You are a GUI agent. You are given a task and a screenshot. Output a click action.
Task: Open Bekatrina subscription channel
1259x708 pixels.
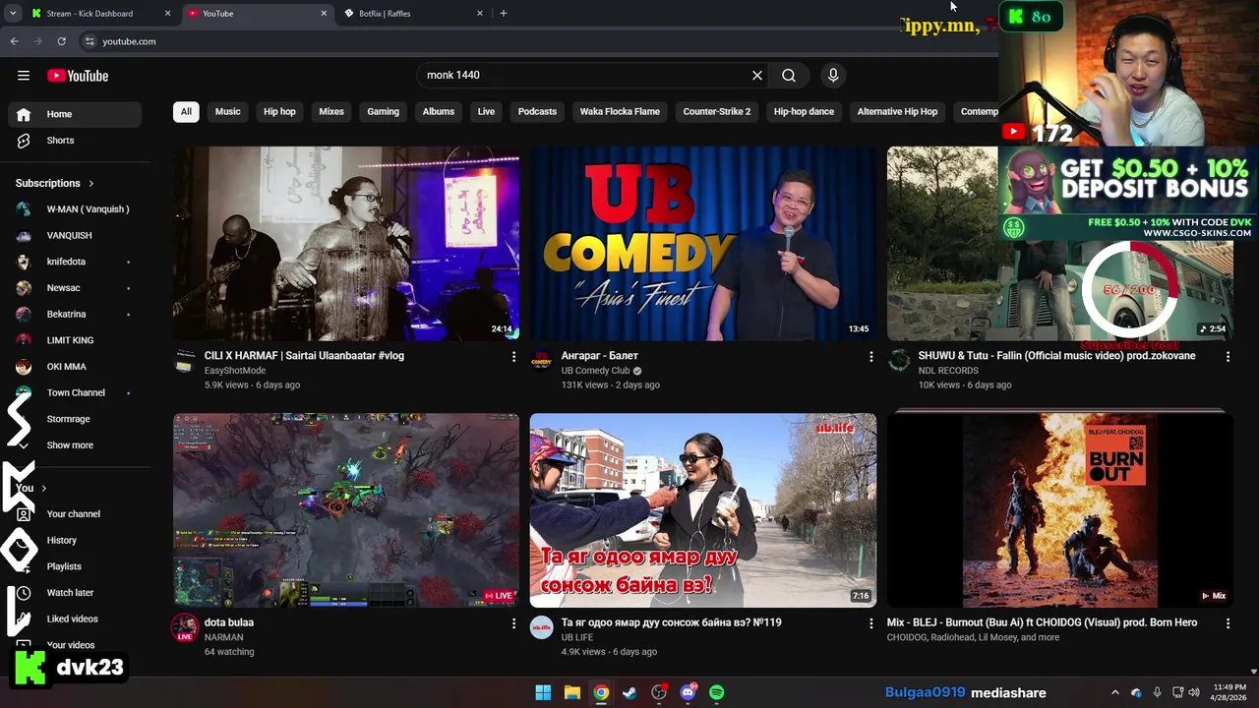click(x=75, y=314)
